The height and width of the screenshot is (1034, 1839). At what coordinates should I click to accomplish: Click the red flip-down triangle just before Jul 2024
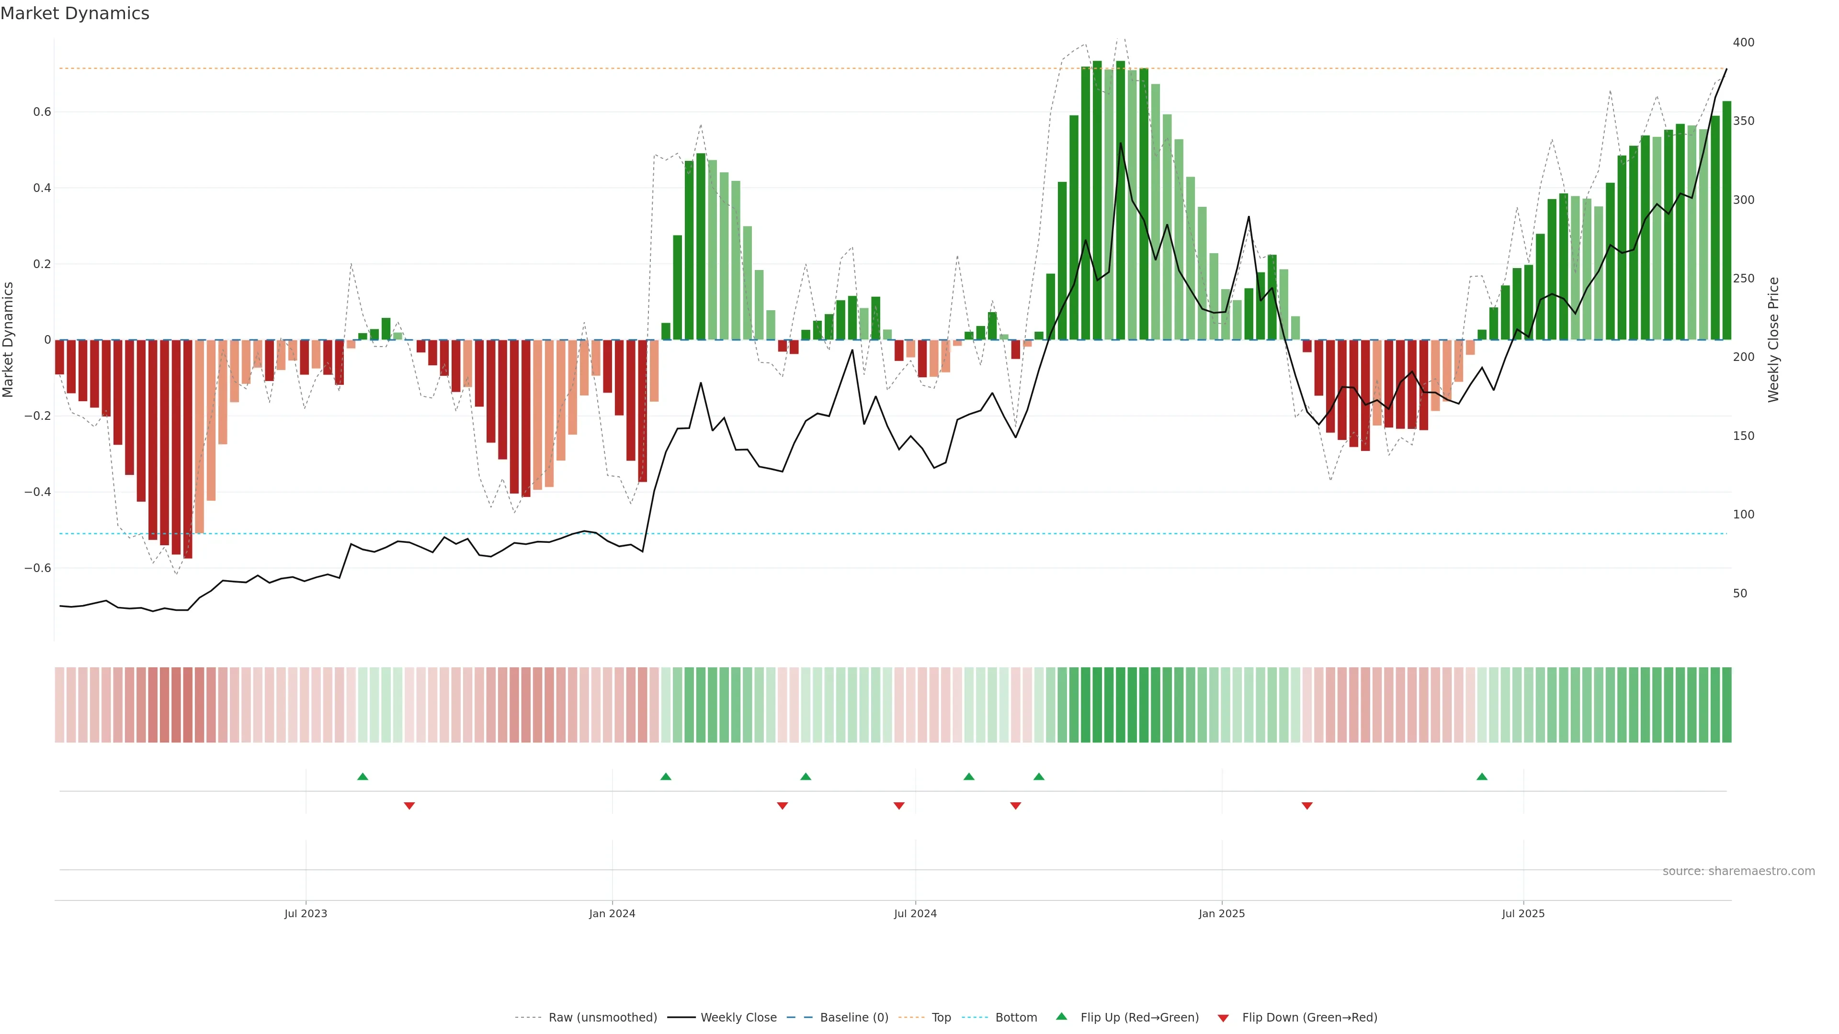(899, 806)
